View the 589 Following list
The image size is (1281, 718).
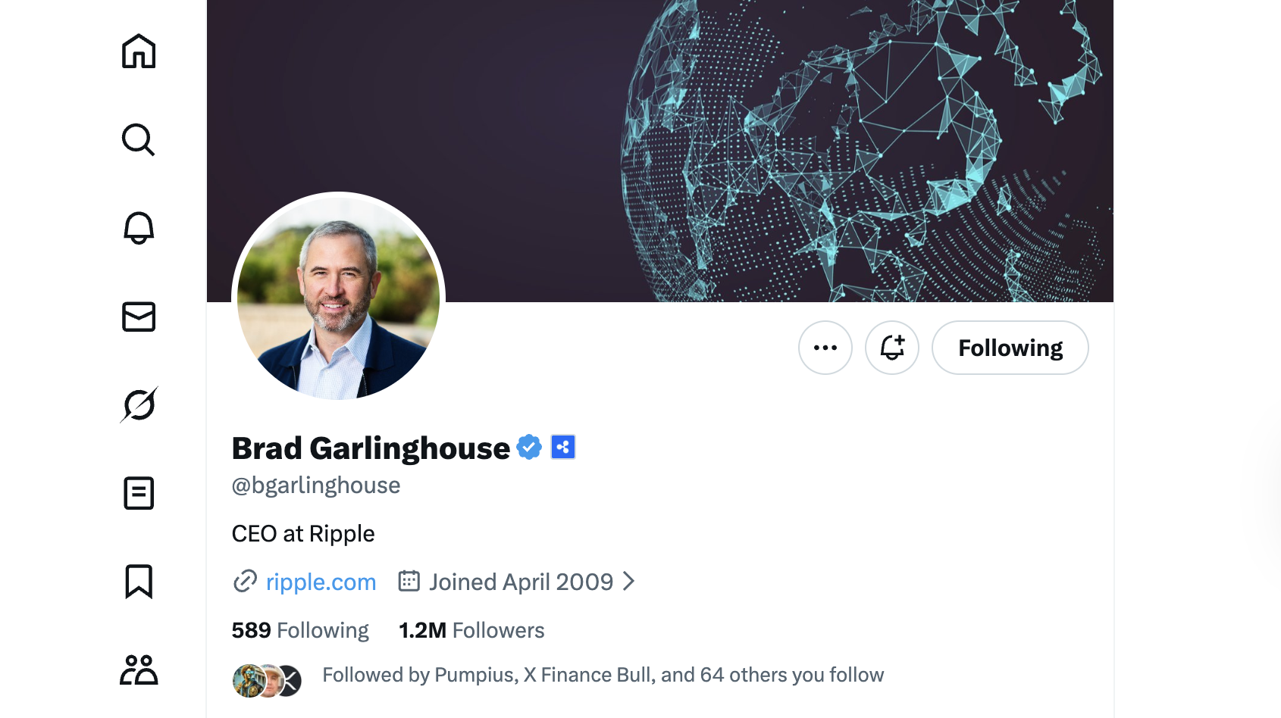pos(300,629)
